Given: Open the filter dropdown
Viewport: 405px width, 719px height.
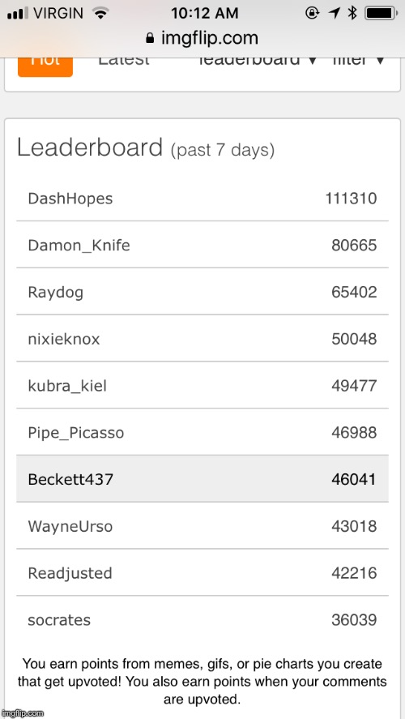Looking at the screenshot, I should pyautogui.click(x=358, y=60).
